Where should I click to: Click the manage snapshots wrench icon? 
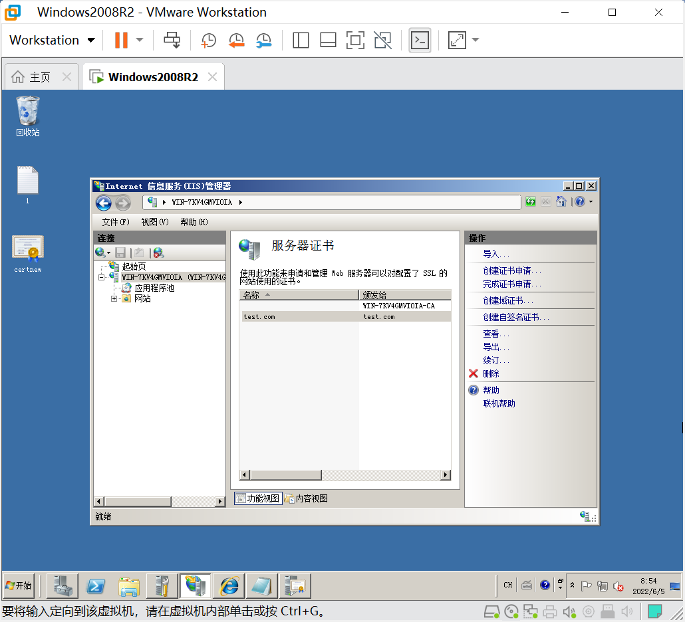(x=264, y=40)
